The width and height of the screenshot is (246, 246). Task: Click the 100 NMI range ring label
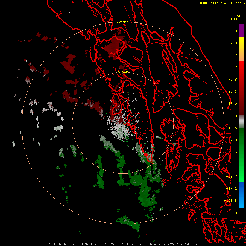click(x=123, y=22)
